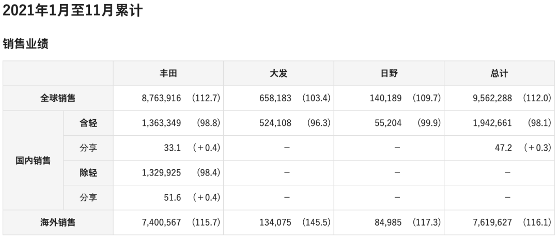Click the 日野 column header
558x239 pixels.
coord(389,73)
